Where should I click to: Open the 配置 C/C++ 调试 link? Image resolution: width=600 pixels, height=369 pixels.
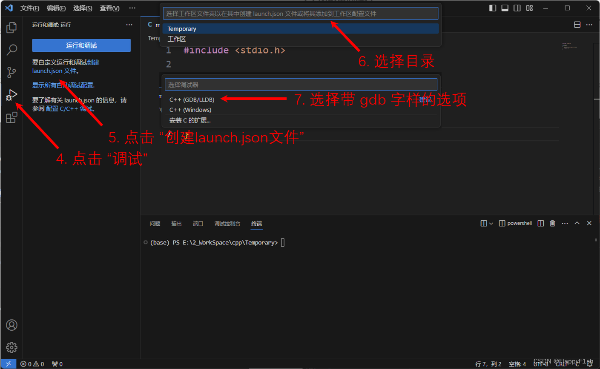tap(70, 108)
